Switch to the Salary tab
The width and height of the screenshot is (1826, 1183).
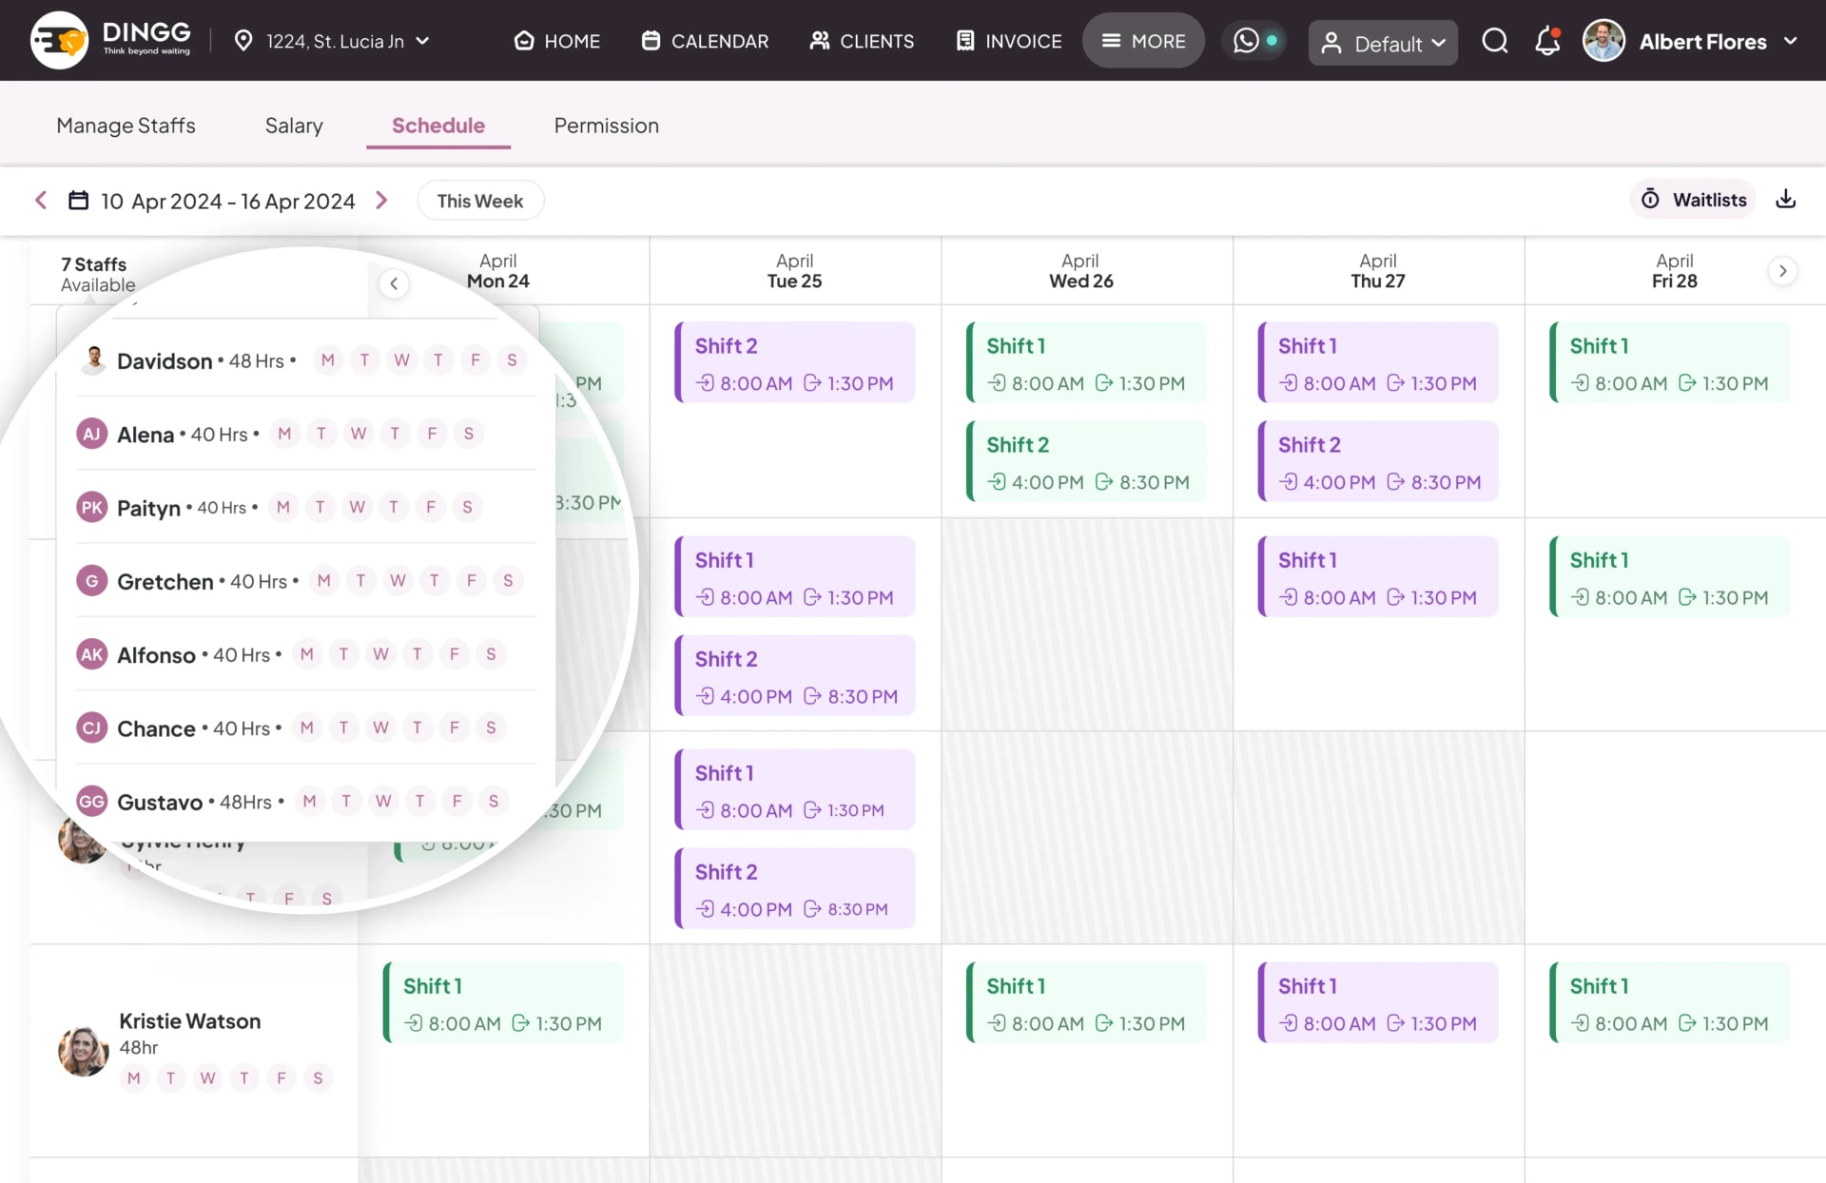[x=294, y=126]
